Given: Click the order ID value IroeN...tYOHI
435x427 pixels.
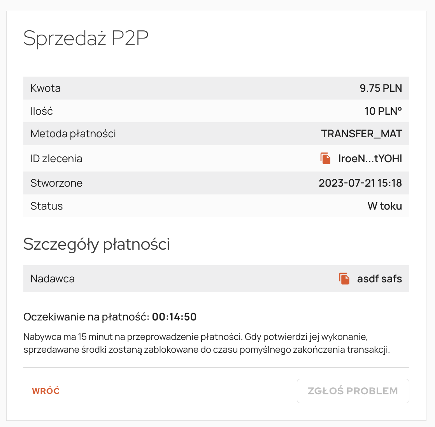Looking at the screenshot, I should click(x=370, y=159).
